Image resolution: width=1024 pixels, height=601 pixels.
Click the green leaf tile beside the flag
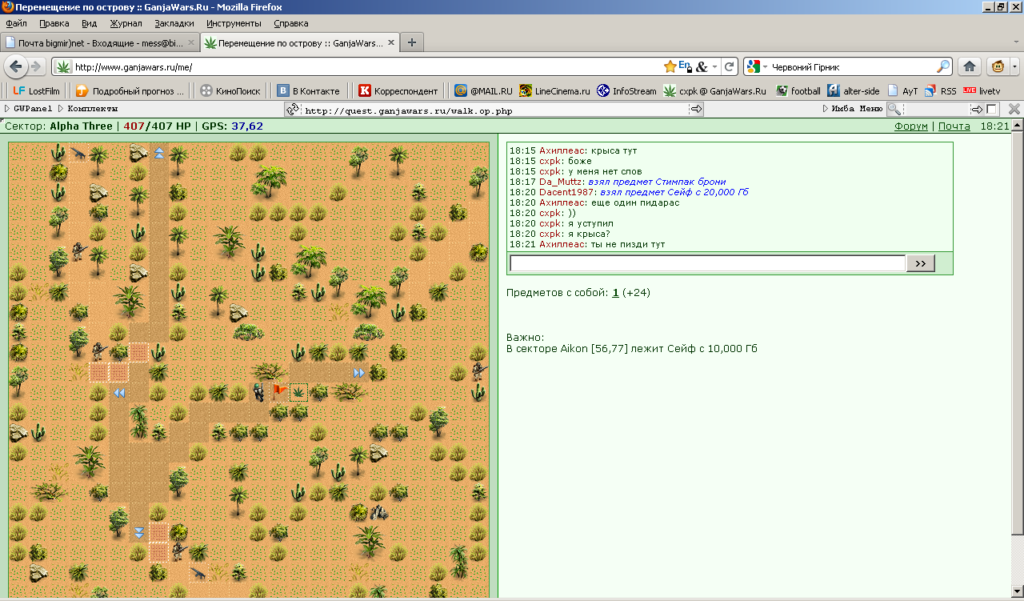coord(298,392)
